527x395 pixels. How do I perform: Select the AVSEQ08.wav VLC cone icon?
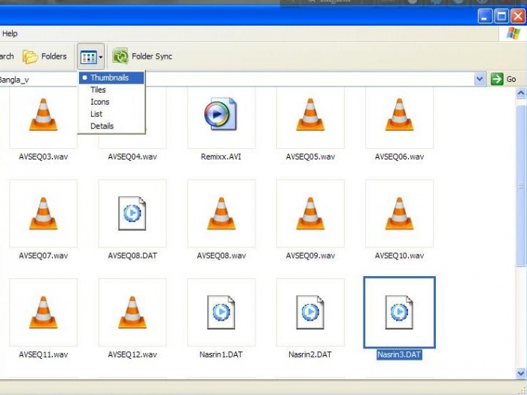tap(221, 214)
